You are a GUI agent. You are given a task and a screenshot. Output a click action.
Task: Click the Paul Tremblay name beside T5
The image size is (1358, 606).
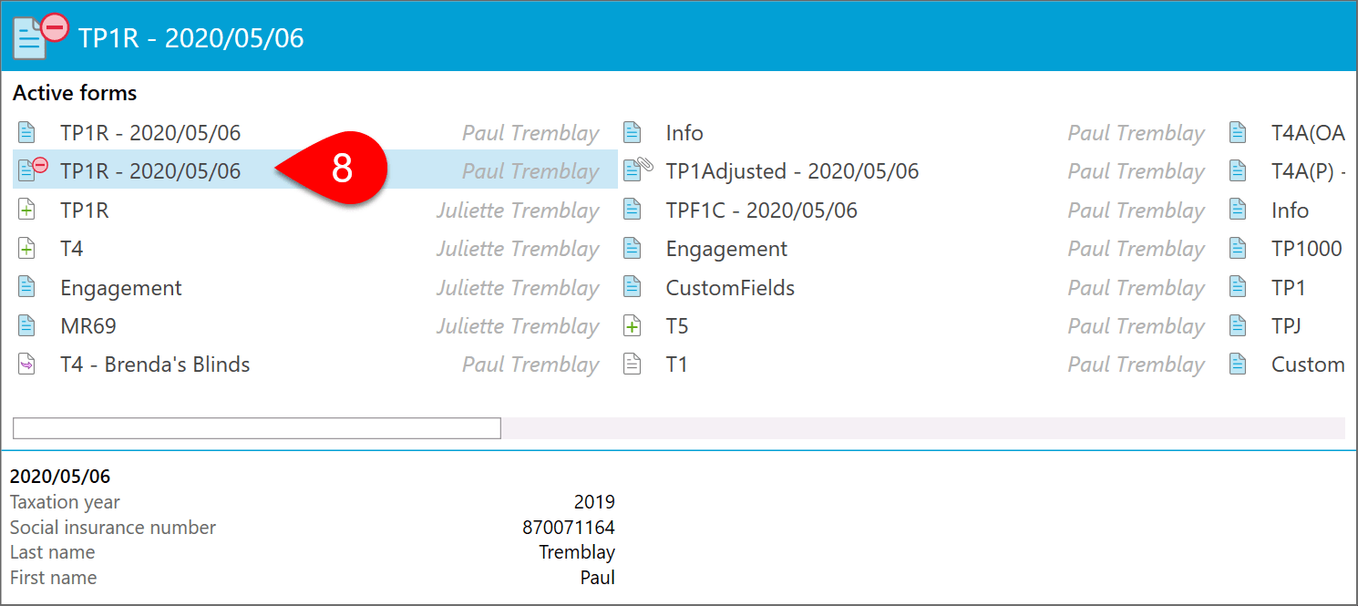(1137, 325)
